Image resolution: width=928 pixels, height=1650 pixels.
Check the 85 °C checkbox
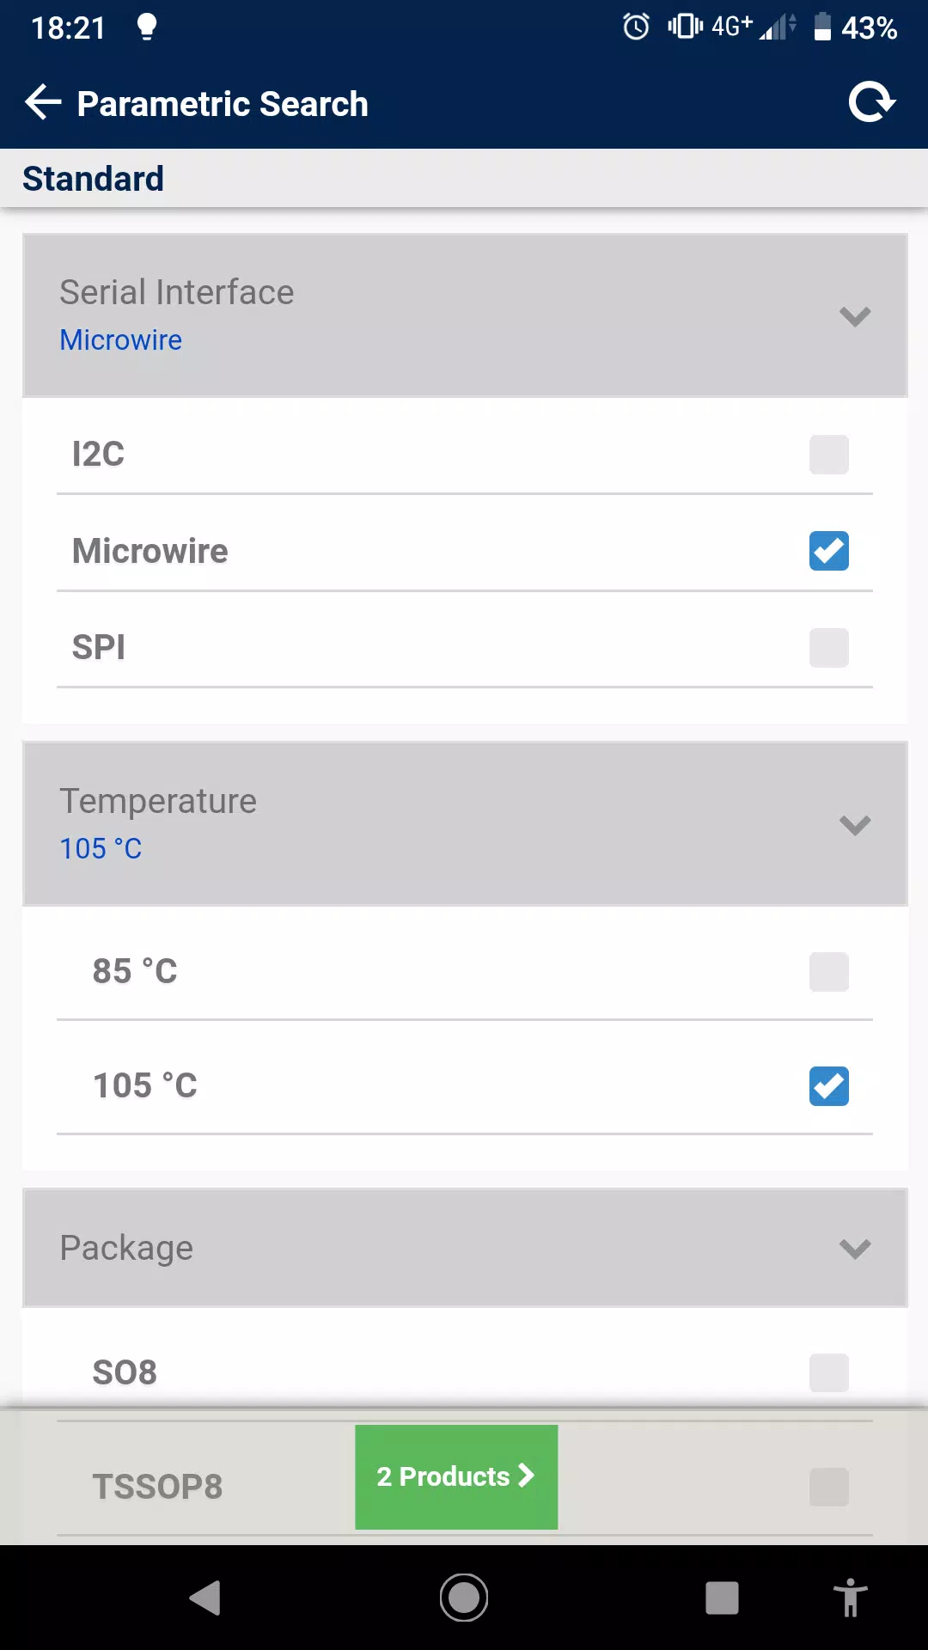[829, 972]
